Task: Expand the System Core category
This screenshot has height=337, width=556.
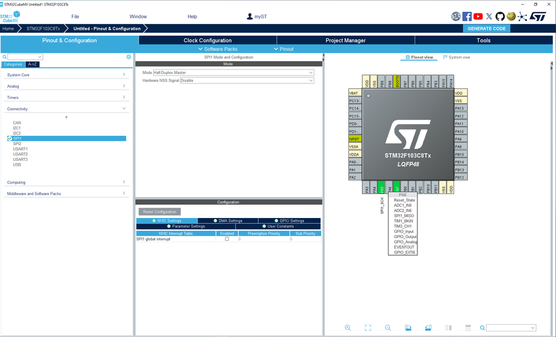Action: pyautogui.click(x=66, y=75)
